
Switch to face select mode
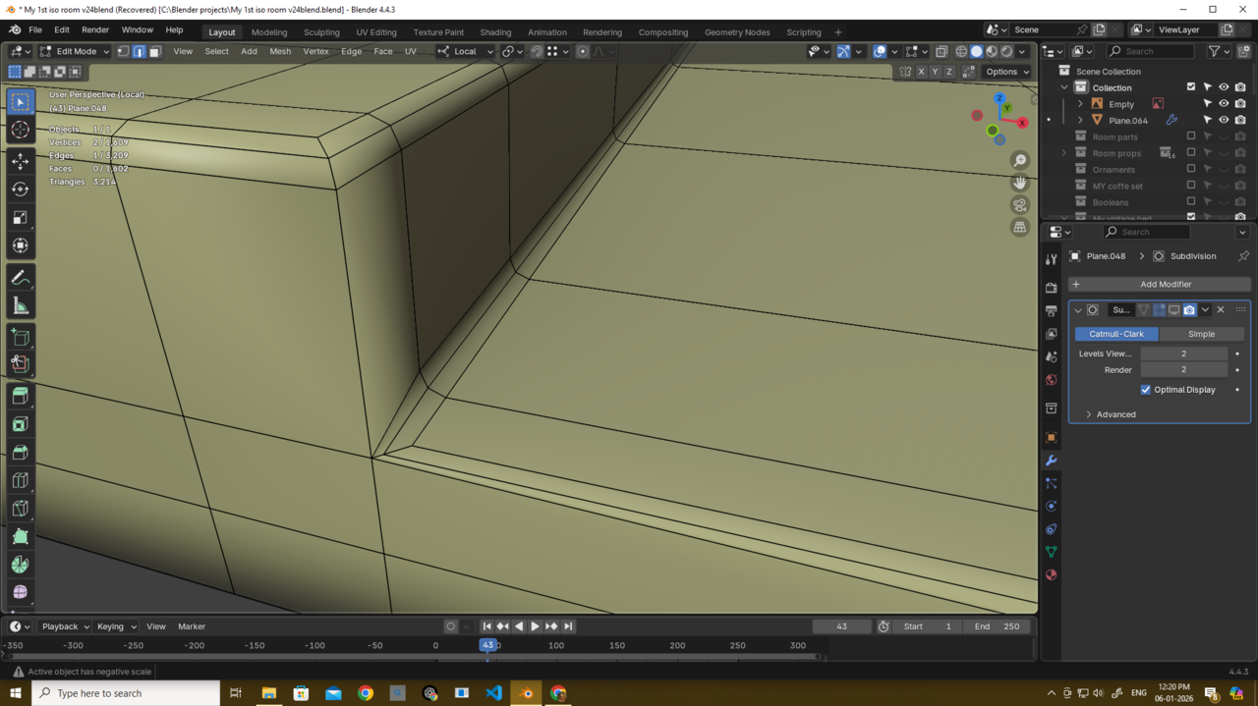tap(154, 51)
